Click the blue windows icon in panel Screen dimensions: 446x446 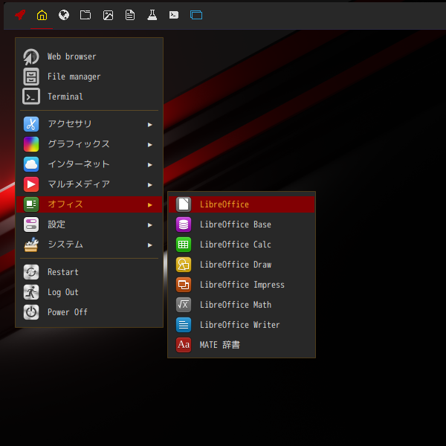click(x=196, y=15)
